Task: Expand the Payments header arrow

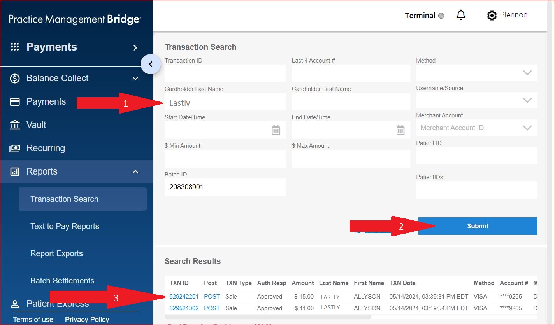Action: 135,48
